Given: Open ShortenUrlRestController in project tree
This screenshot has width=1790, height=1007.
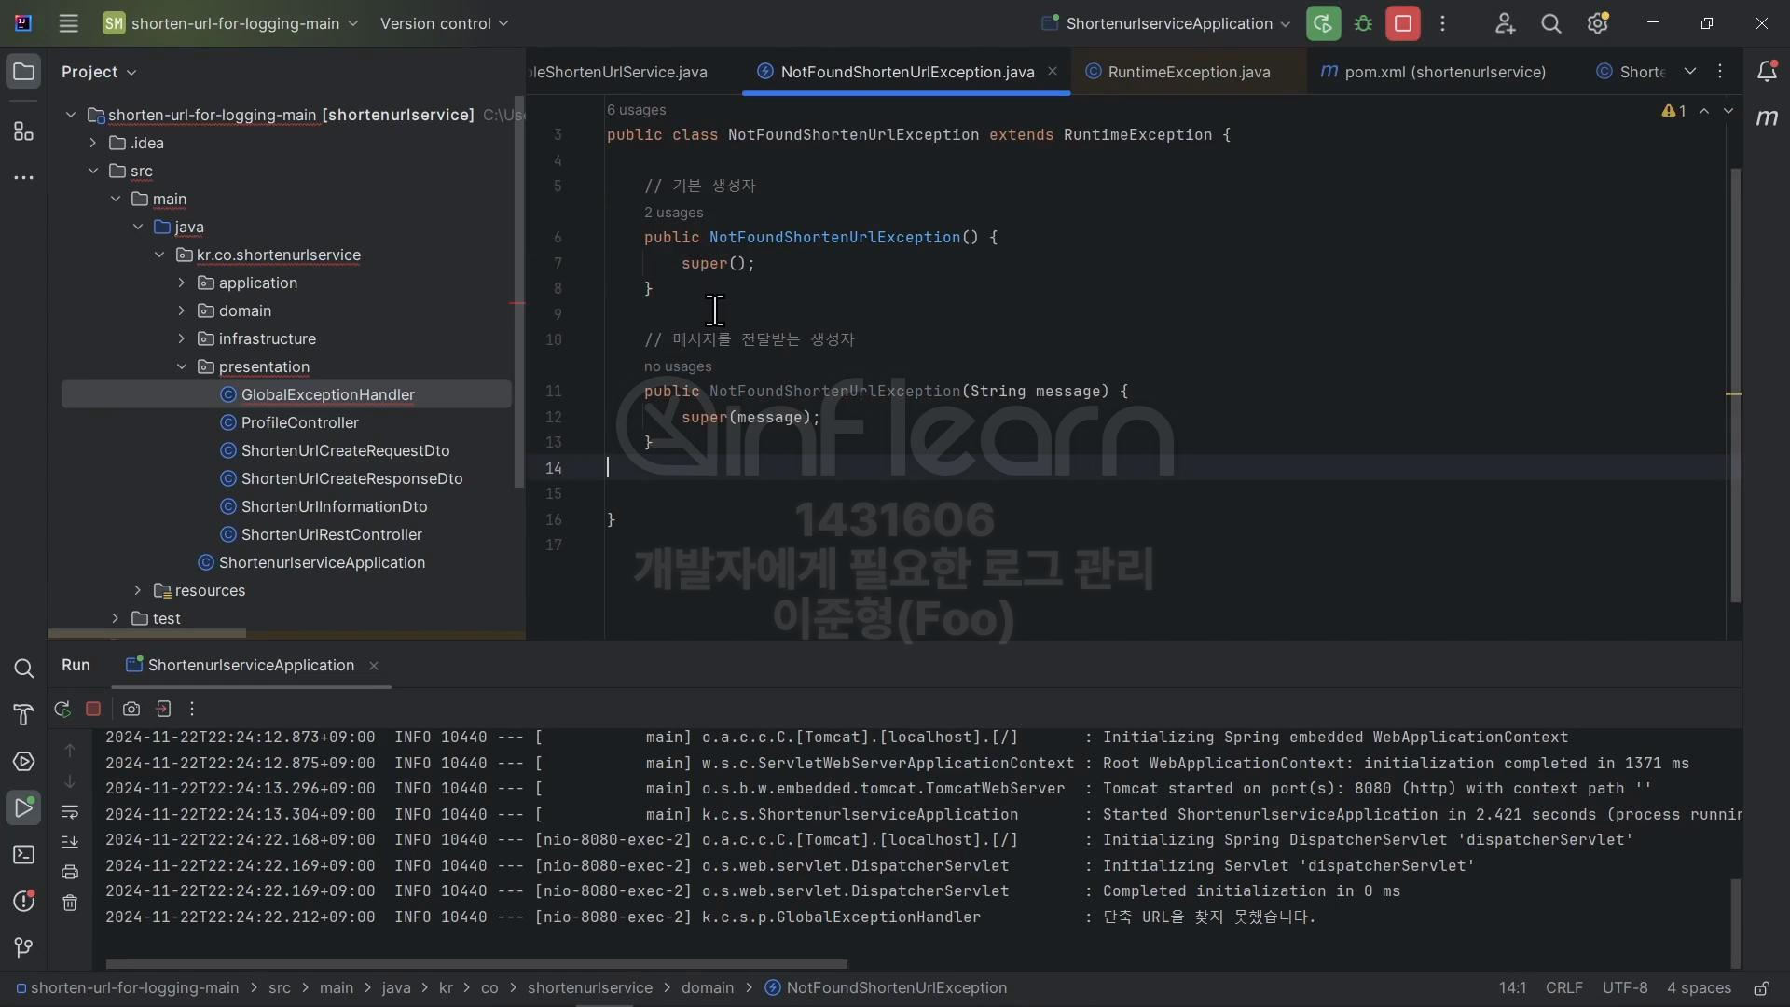Looking at the screenshot, I should tap(331, 534).
